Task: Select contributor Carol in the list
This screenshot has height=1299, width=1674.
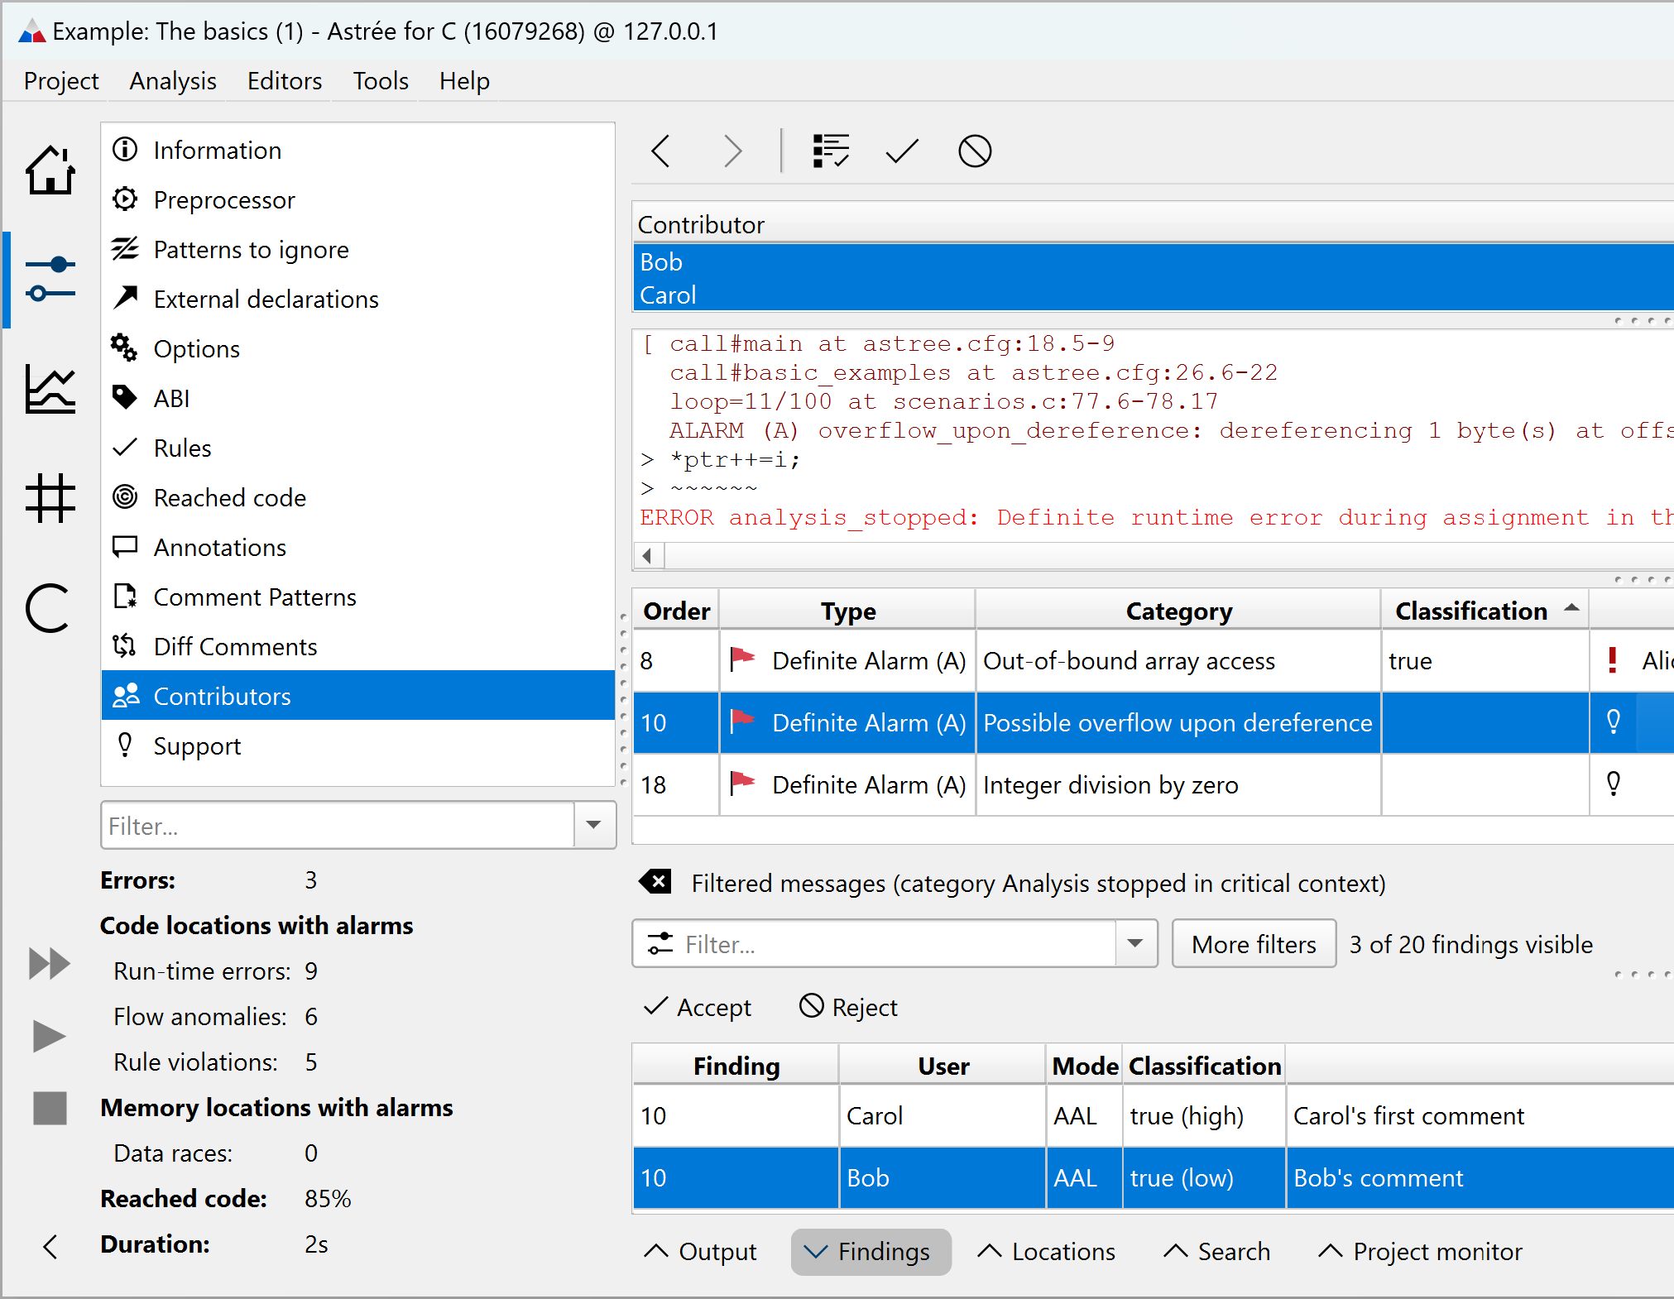Action: (x=1154, y=295)
